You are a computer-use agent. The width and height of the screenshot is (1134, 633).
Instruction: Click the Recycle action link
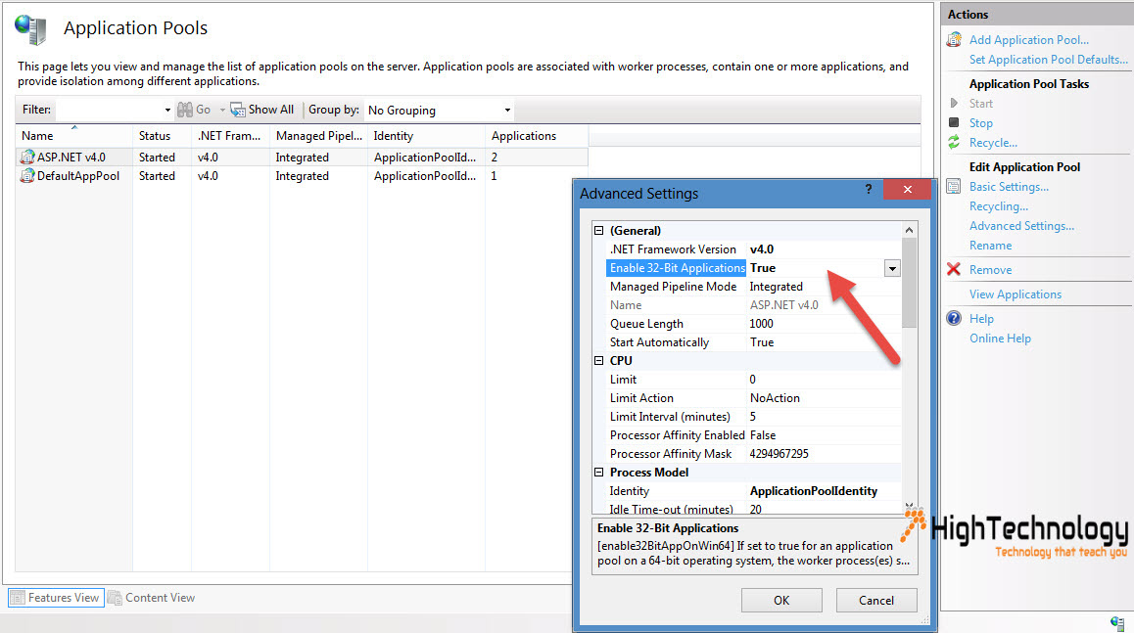(993, 143)
